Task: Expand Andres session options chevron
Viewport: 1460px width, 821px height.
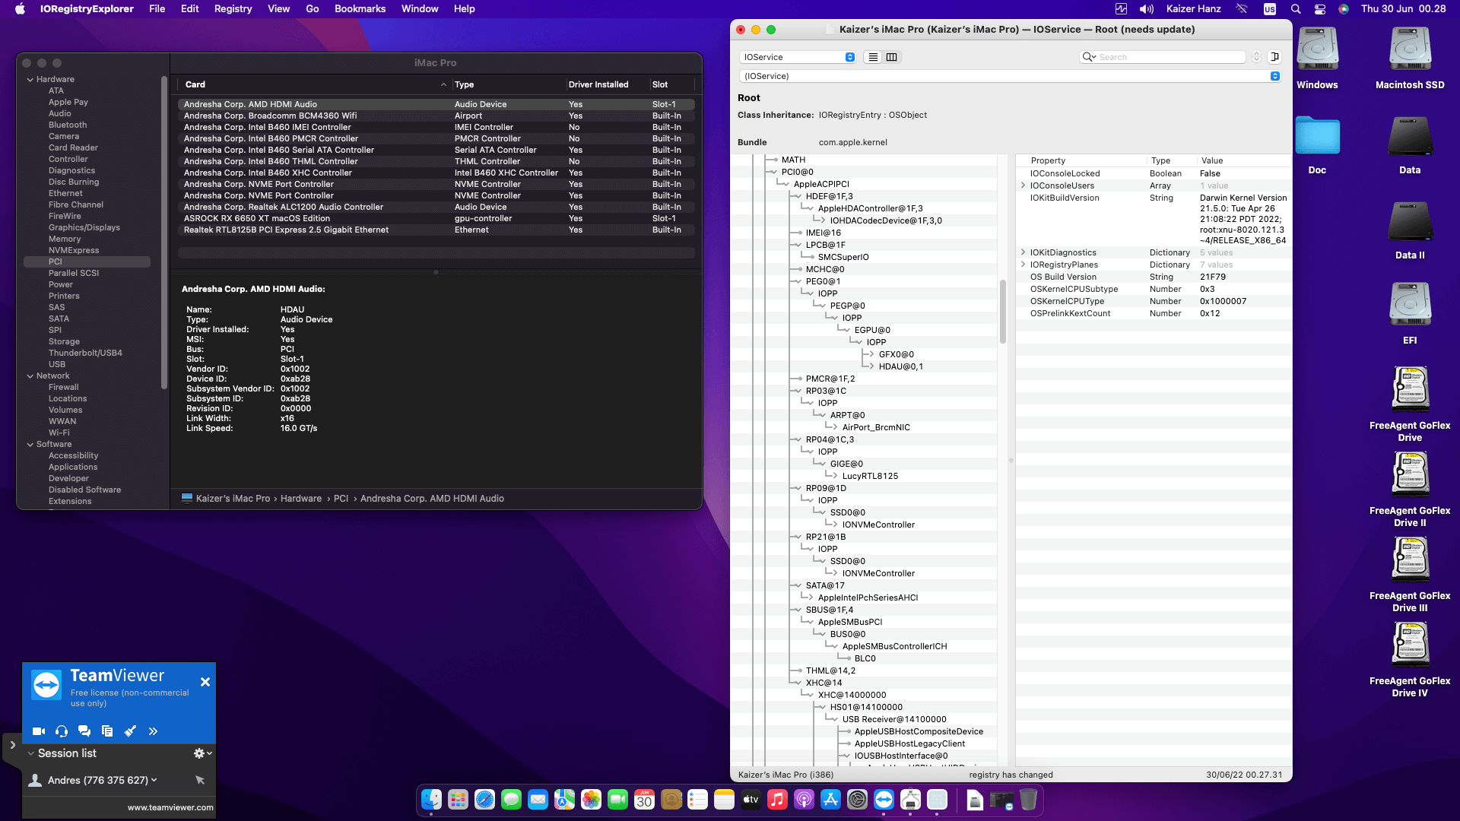Action: 154,780
